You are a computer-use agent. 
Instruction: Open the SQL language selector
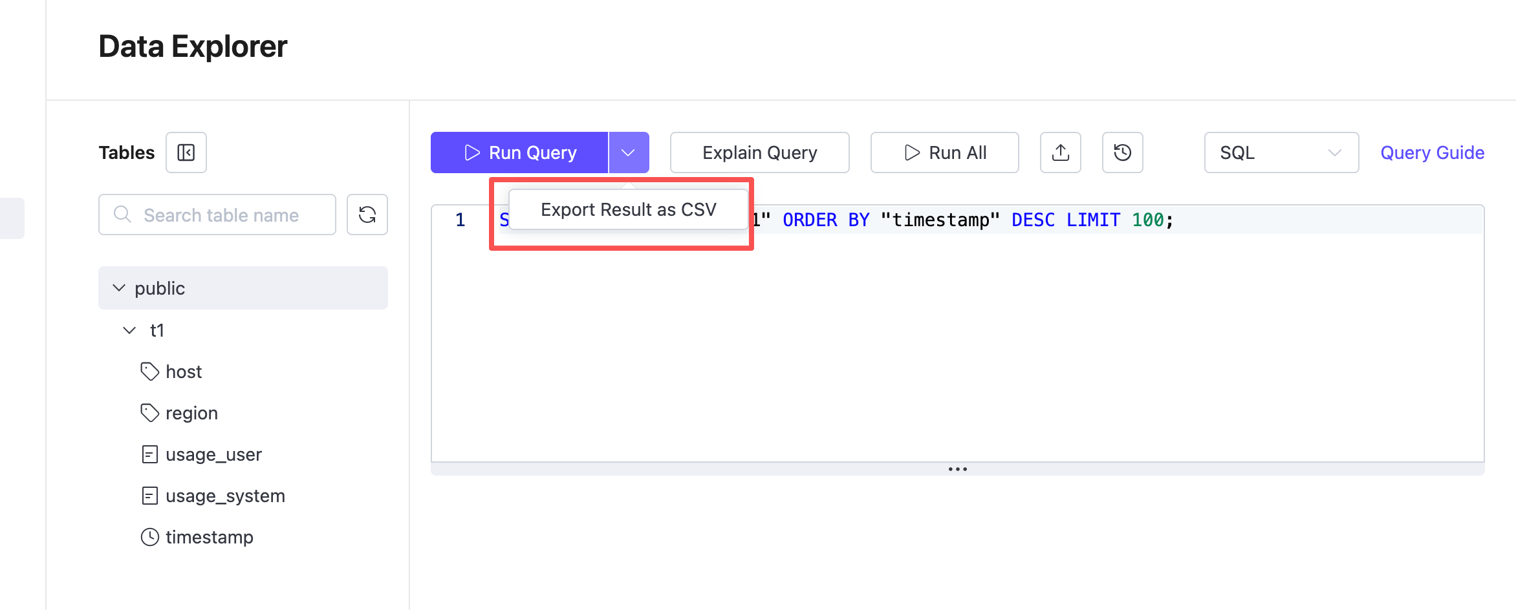1281,152
